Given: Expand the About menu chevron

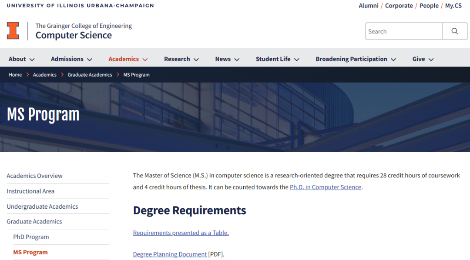Looking at the screenshot, I should (32, 59).
